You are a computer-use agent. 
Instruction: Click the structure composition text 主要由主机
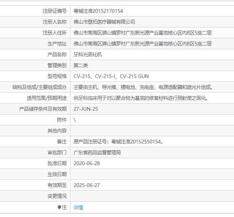tap(85, 87)
